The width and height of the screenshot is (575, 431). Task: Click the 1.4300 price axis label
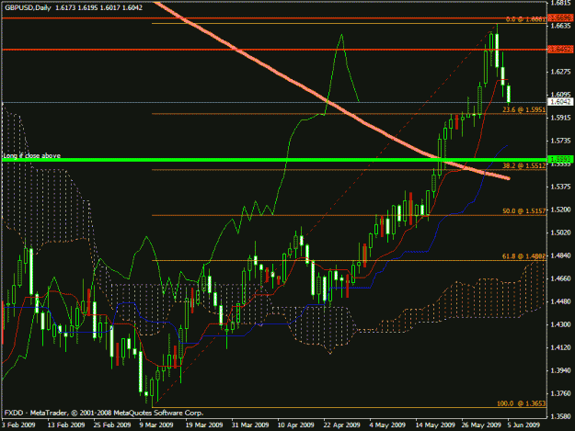click(560, 324)
